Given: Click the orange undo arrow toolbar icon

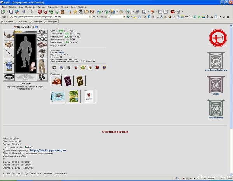Looking at the screenshot, I should [x=152, y=12].
